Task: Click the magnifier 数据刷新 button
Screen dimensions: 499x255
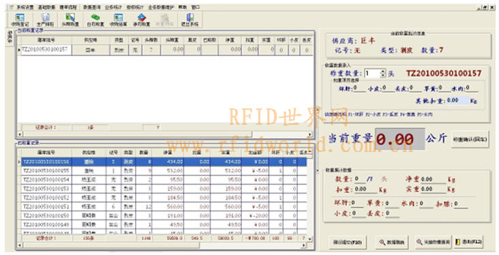Action: coord(391,242)
